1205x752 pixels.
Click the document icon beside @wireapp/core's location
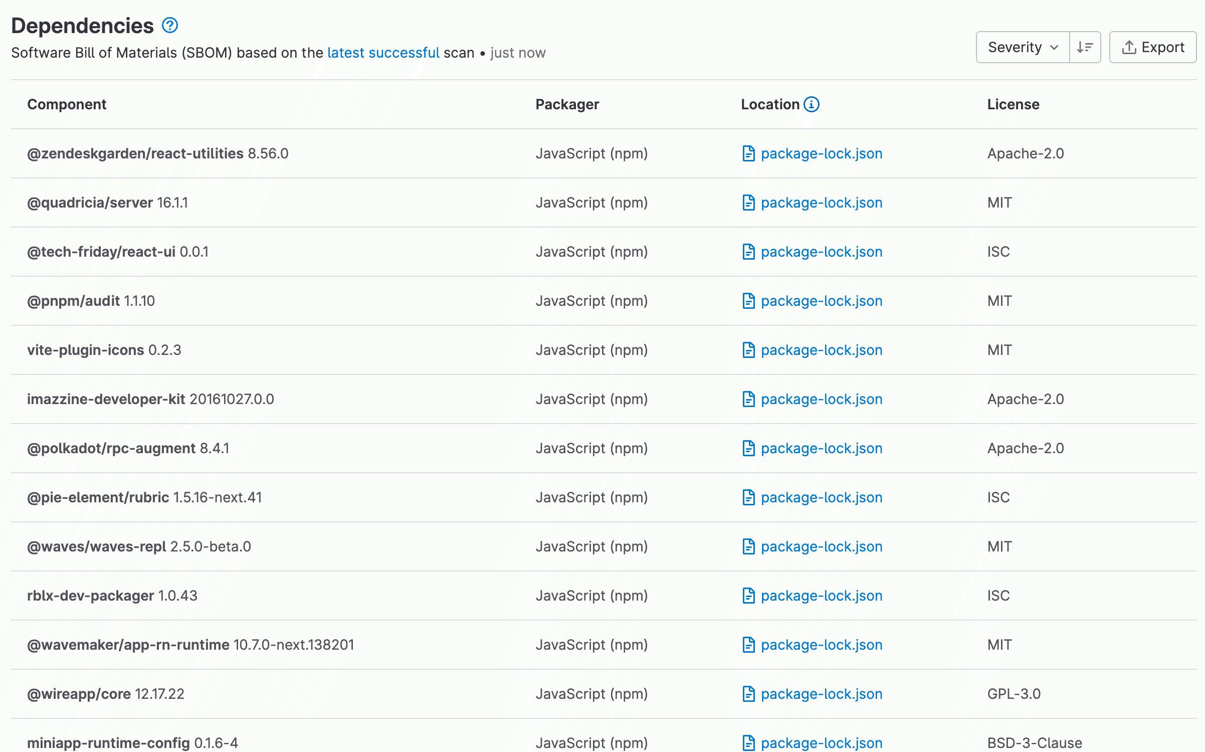point(748,694)
